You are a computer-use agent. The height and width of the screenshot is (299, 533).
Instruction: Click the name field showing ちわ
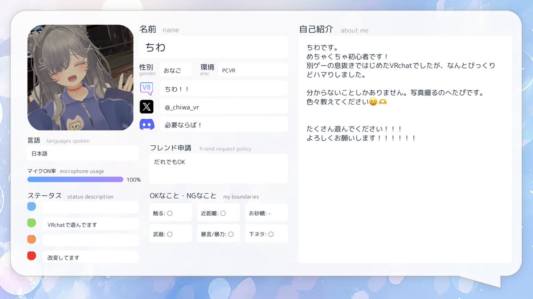pyautogui.click(x=213, y=47)
